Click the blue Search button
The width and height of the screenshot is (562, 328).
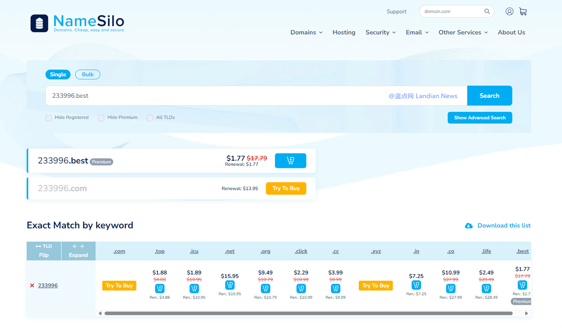pos(490,96)
